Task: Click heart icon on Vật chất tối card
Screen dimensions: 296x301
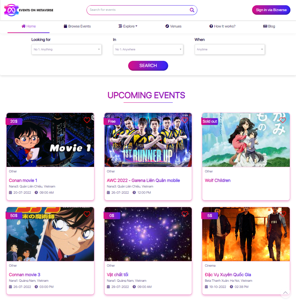Action: point(185,214)
